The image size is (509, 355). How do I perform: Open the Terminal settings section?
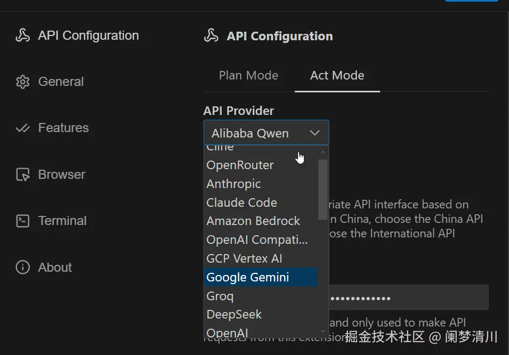point(51,221)
